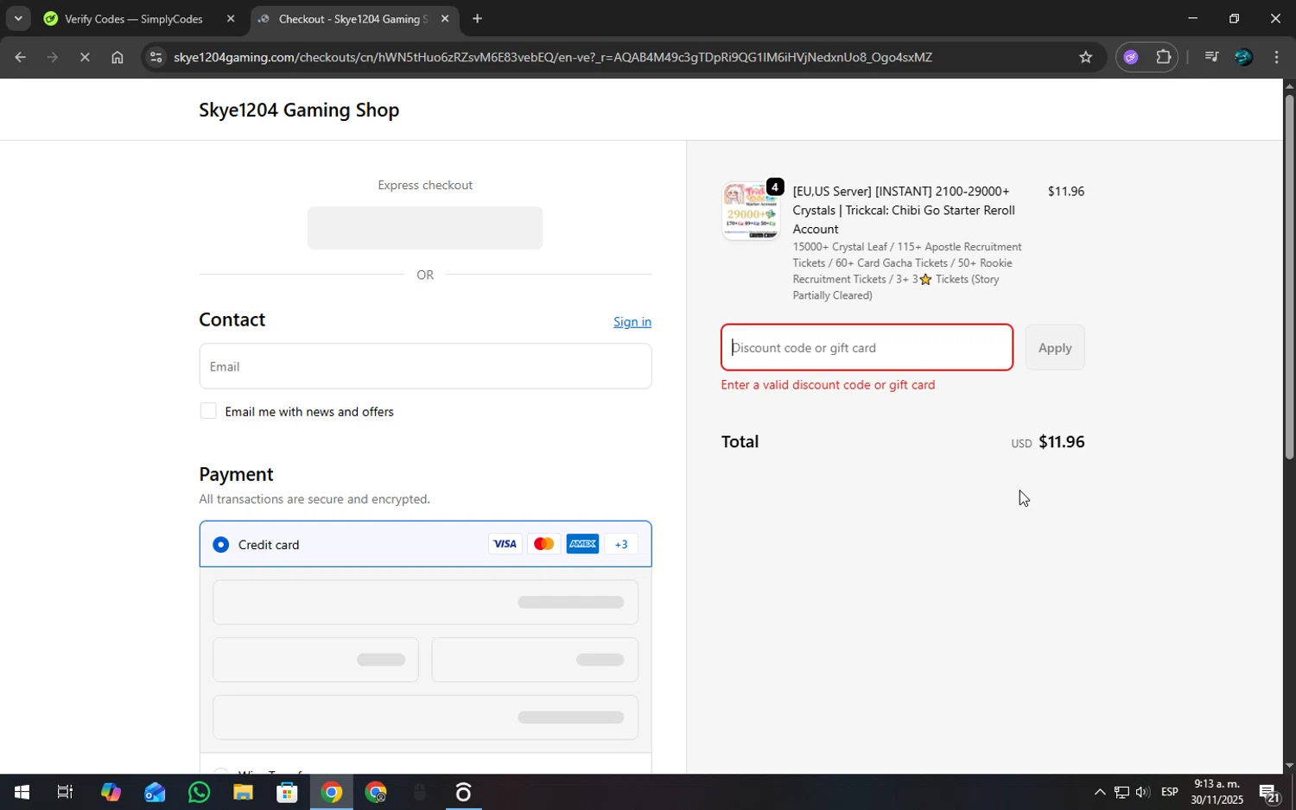
Task: Bookmark this page with star icon
Action: [1086, 58]
